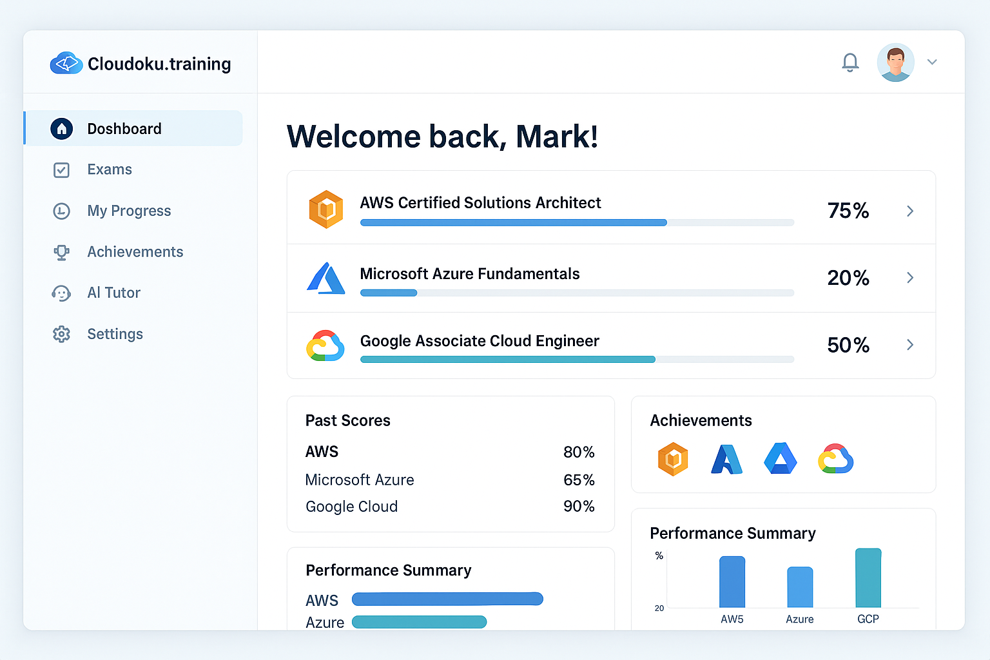990x660 pixels.
Task: Expand the user account dropdown chevron
Action: 932,62
